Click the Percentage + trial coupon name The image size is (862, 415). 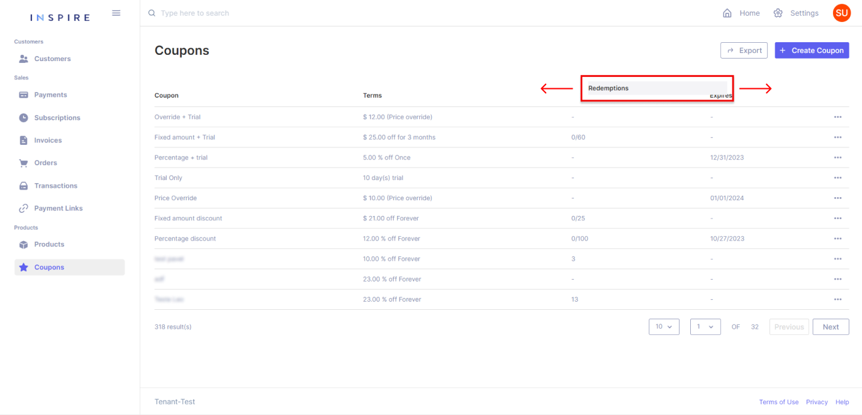(181, 157)
